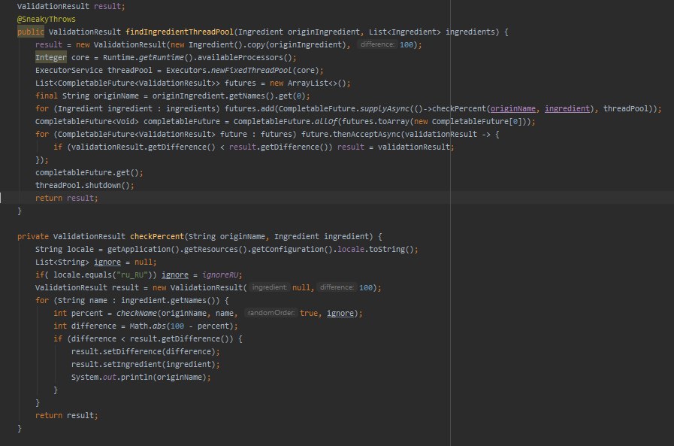This screenshot has width=674, height=446.
Task: Click the ingredient: parameter hint
Action: pos(270,287)
